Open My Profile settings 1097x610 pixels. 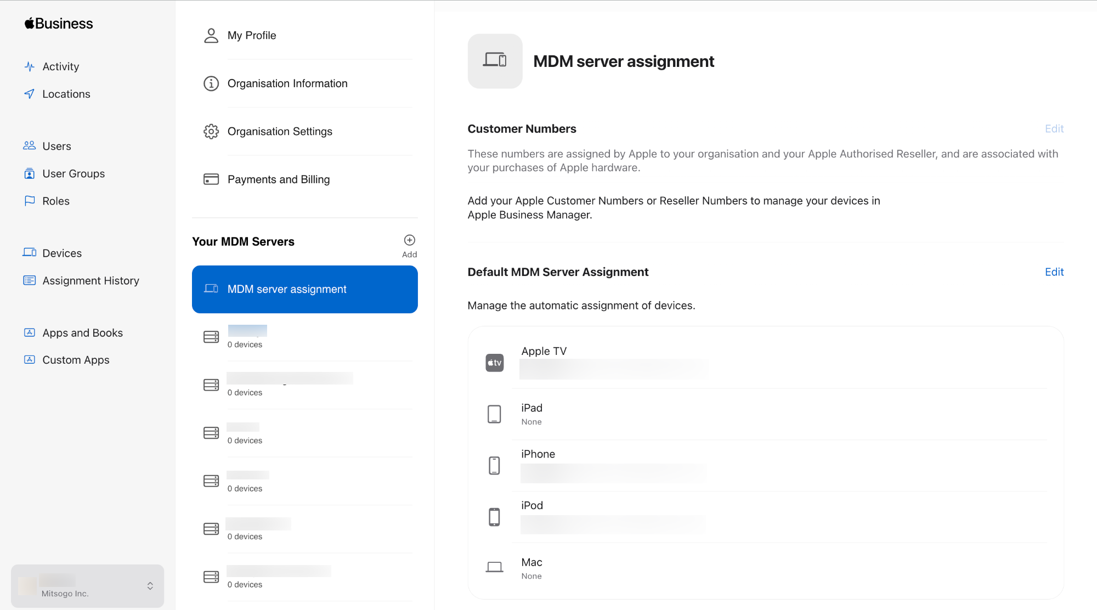305,36
